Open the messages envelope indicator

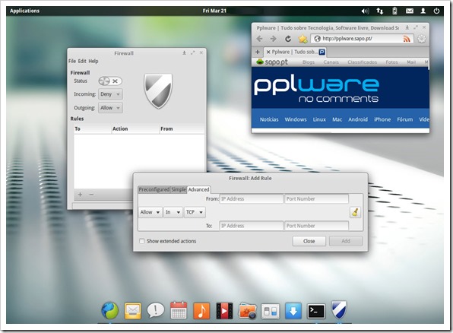click(410, 11)
